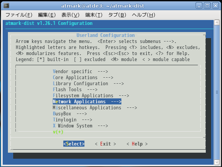Maximize the terminal window
The image size is (222, 167).
click(207, 6)
